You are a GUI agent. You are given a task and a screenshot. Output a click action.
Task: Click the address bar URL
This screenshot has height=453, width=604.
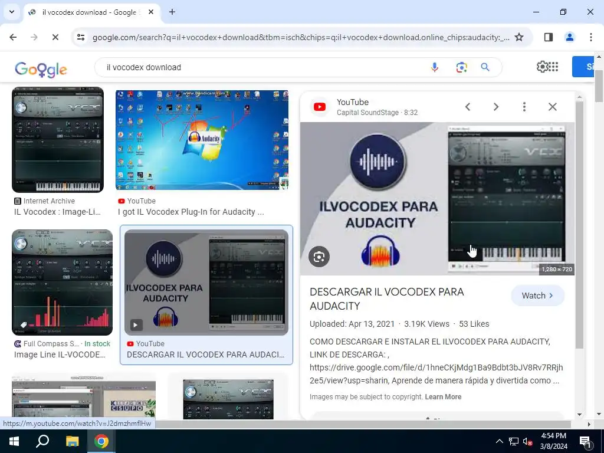pos(300,37)
